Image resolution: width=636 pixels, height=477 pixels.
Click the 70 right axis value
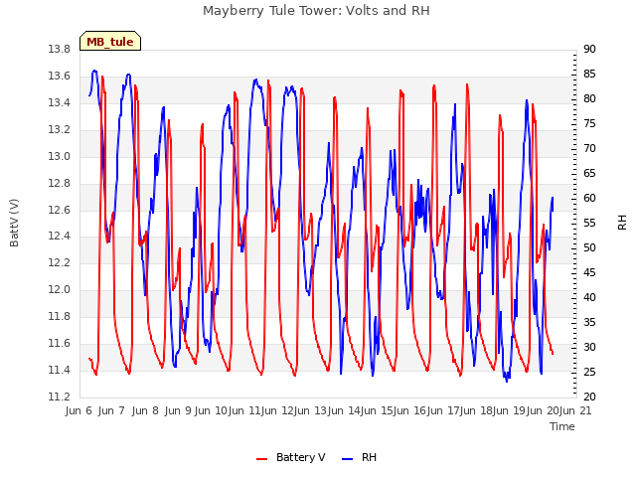[x=589, y=149]
